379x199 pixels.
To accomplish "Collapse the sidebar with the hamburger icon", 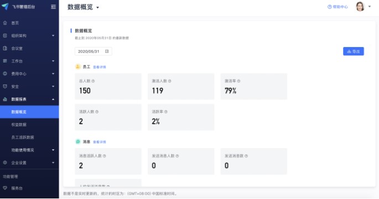I will 54,7.
